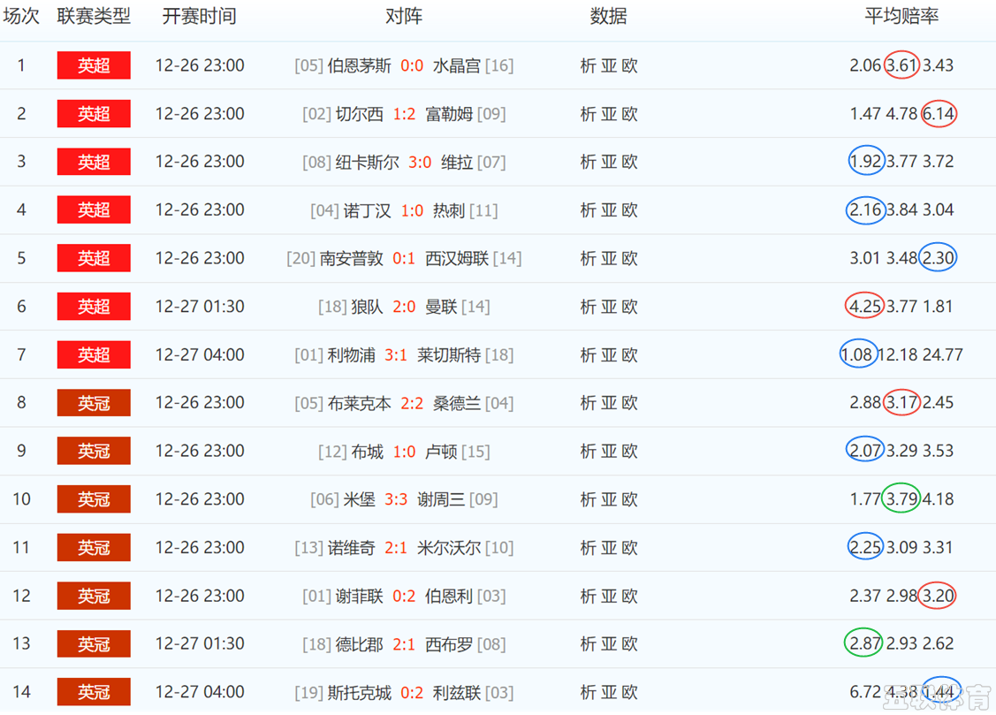
Task: Click the 英超 badge in match 1
Action: click(94, 65)
